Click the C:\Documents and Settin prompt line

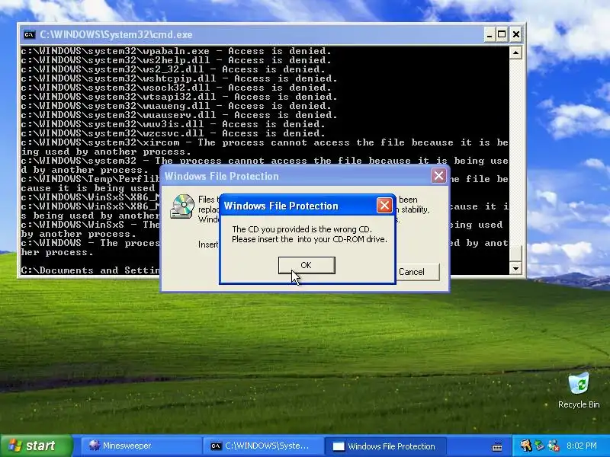[91, 270]
